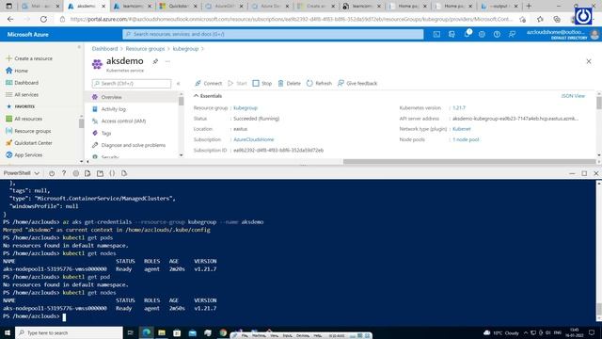Open All resources in the sidebar

click(24, 119)
